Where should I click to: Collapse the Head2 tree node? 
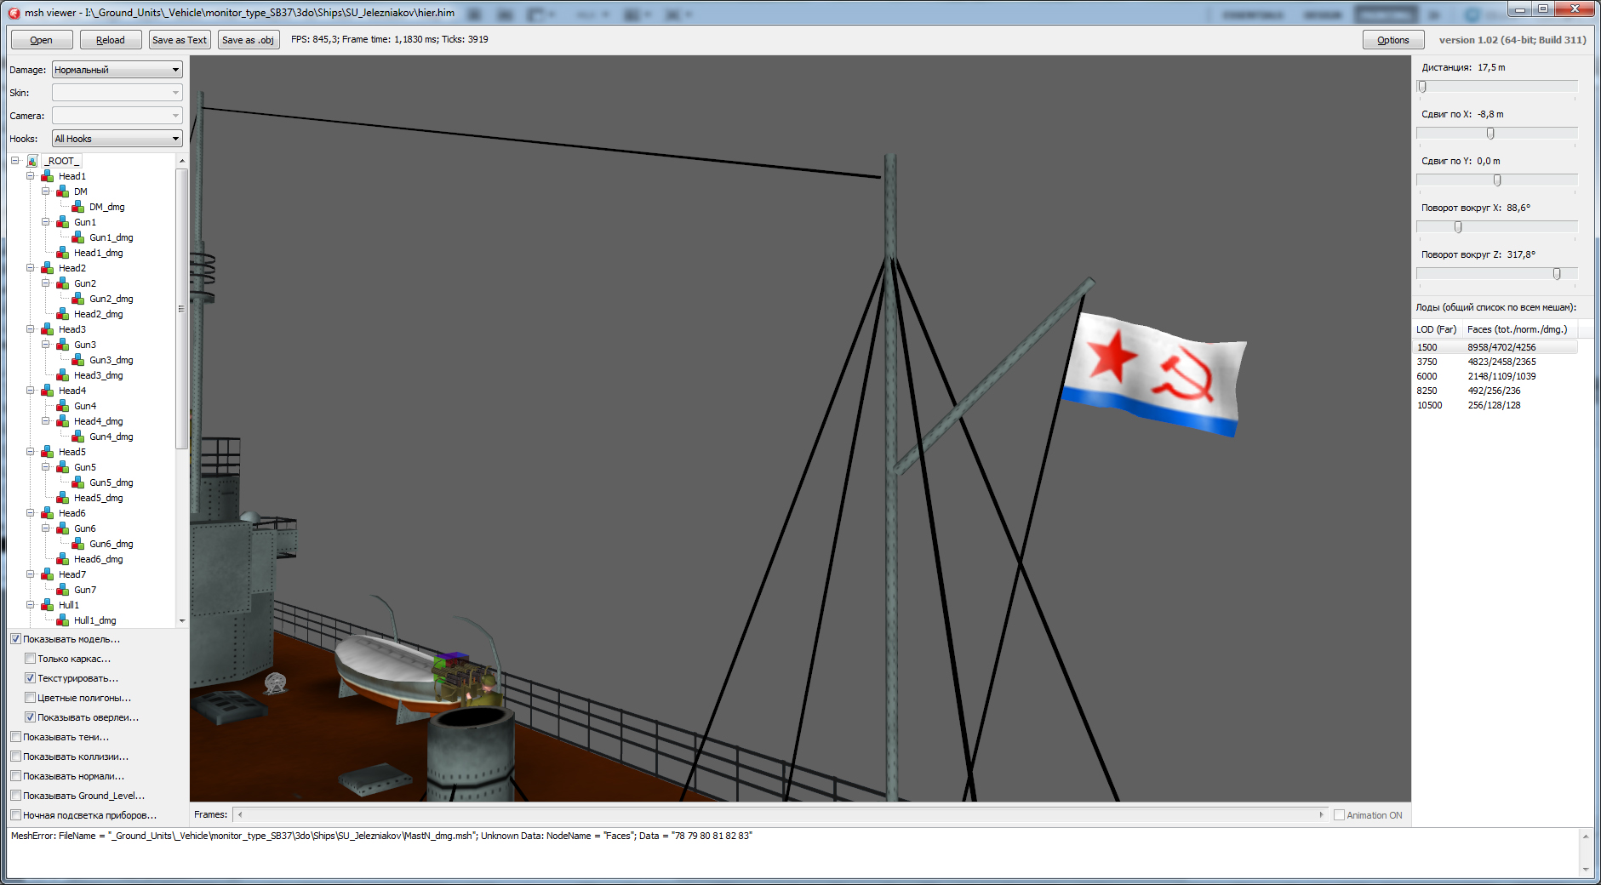pyautogui.click(x=31, y=268)
